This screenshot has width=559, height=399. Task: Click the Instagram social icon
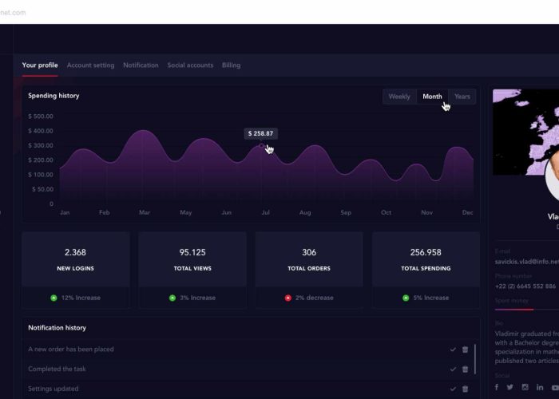[525, 387]
